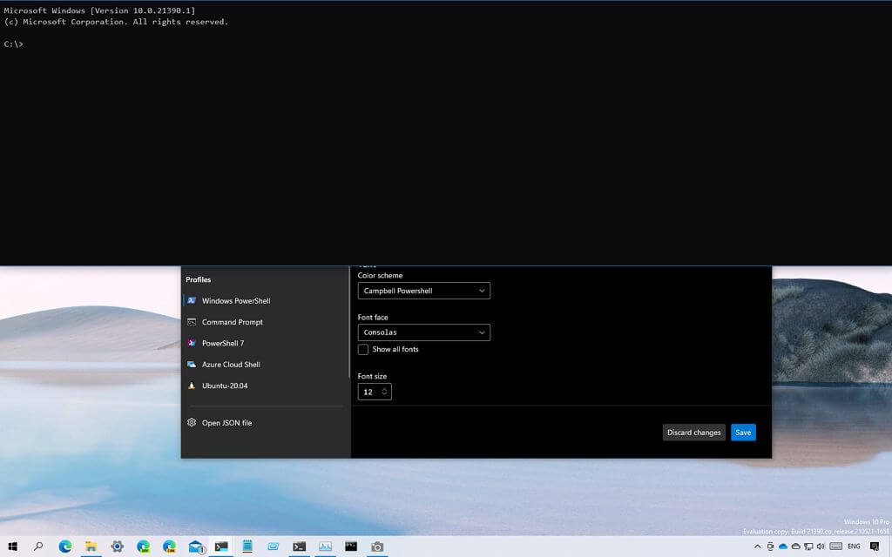Viewport: 892px width, 557px height.
Task: Launch Windows Terminal from the taskbar
Action: click(x=220, y=547)
